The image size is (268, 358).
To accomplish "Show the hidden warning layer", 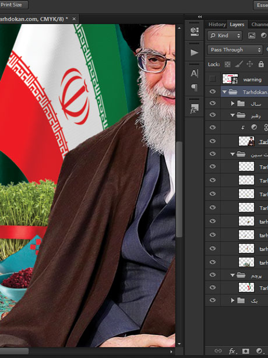I will [213, 79].
